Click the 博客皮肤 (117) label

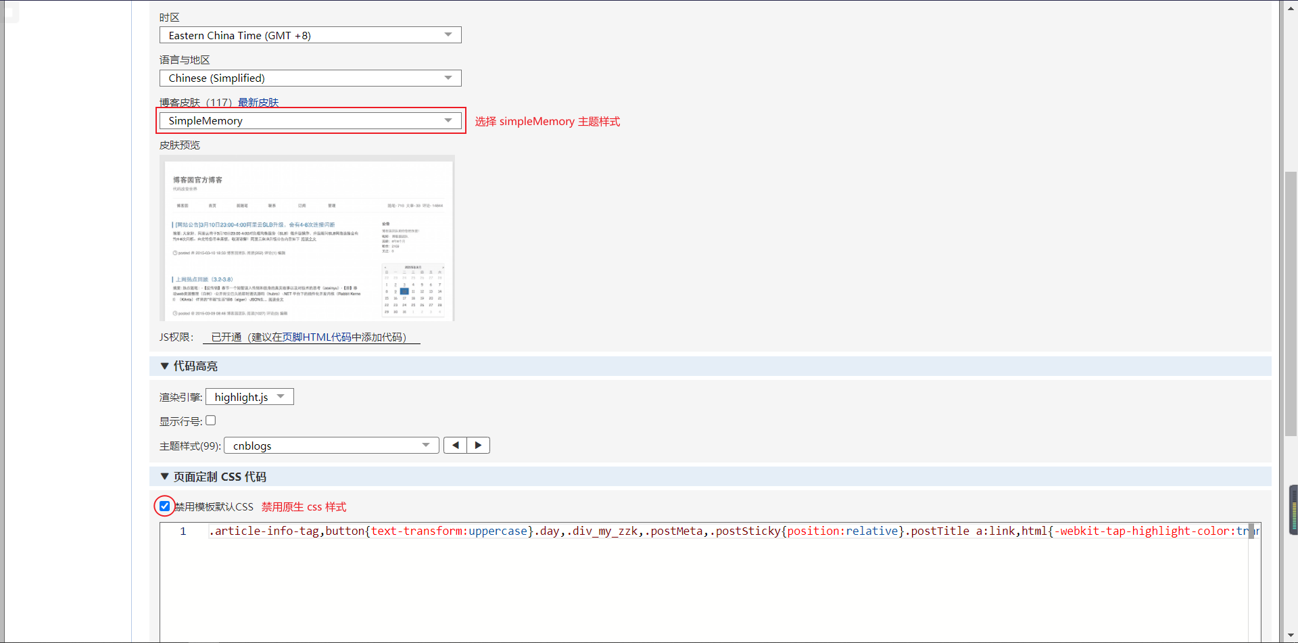point(196,102)
